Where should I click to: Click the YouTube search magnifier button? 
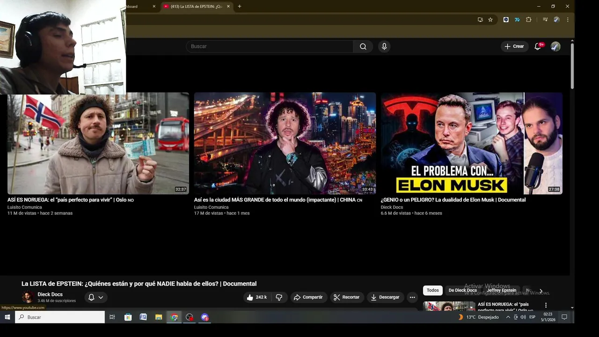[363, 46]
